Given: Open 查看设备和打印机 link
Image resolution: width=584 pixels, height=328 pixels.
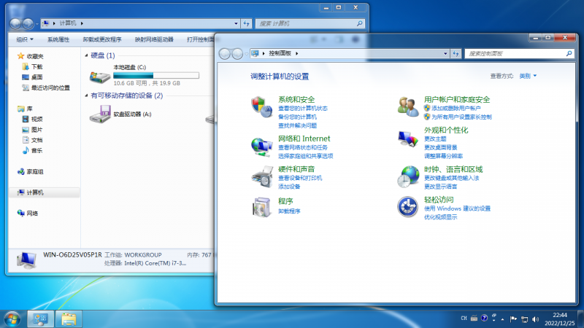Looking at the screenshot, I should 300,178.
